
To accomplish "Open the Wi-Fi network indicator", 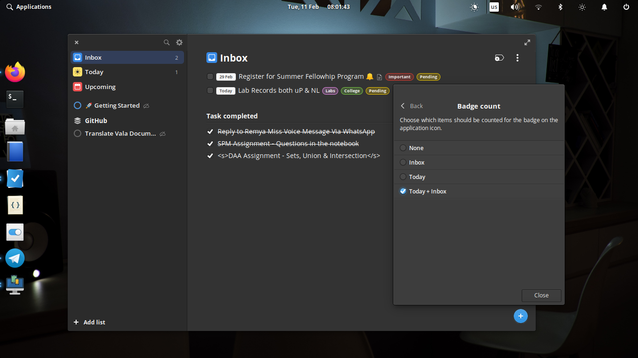I will point(539,7).
